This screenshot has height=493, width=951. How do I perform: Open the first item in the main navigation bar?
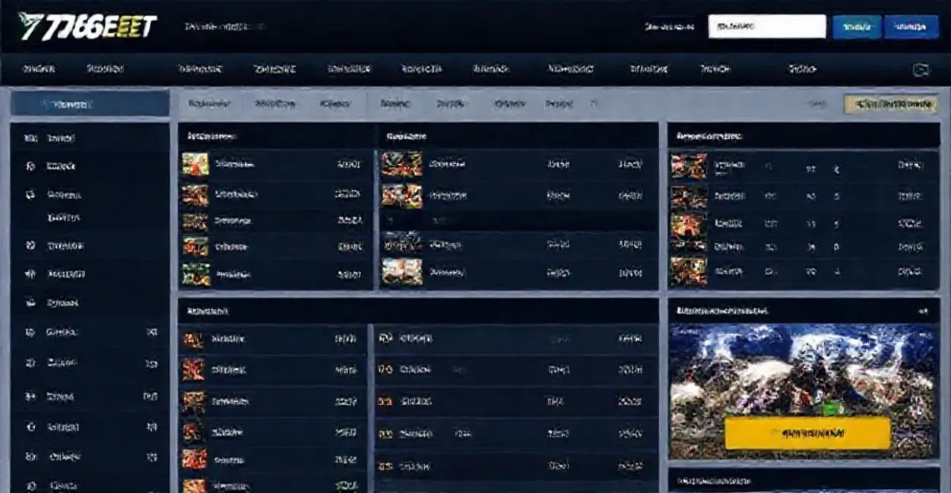coord(39,69)
